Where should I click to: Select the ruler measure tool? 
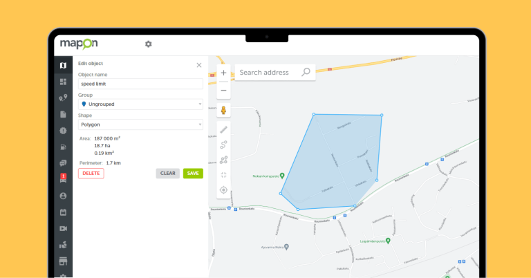(x=223, y=129)
